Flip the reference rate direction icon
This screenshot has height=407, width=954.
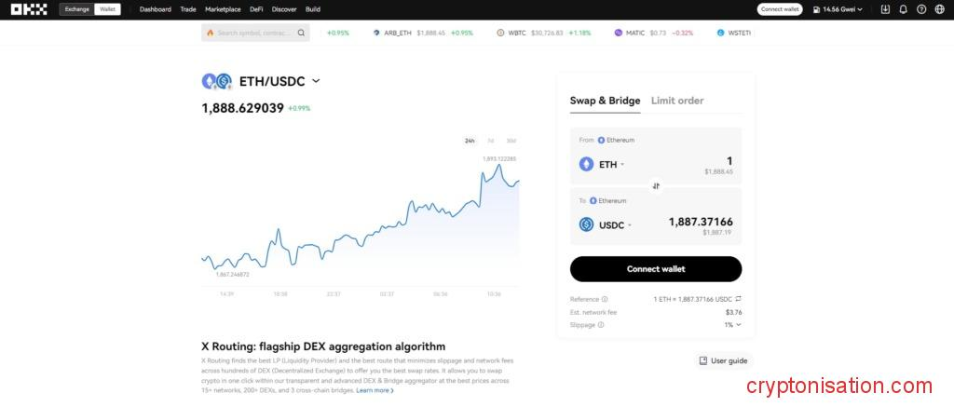point(738,299)
